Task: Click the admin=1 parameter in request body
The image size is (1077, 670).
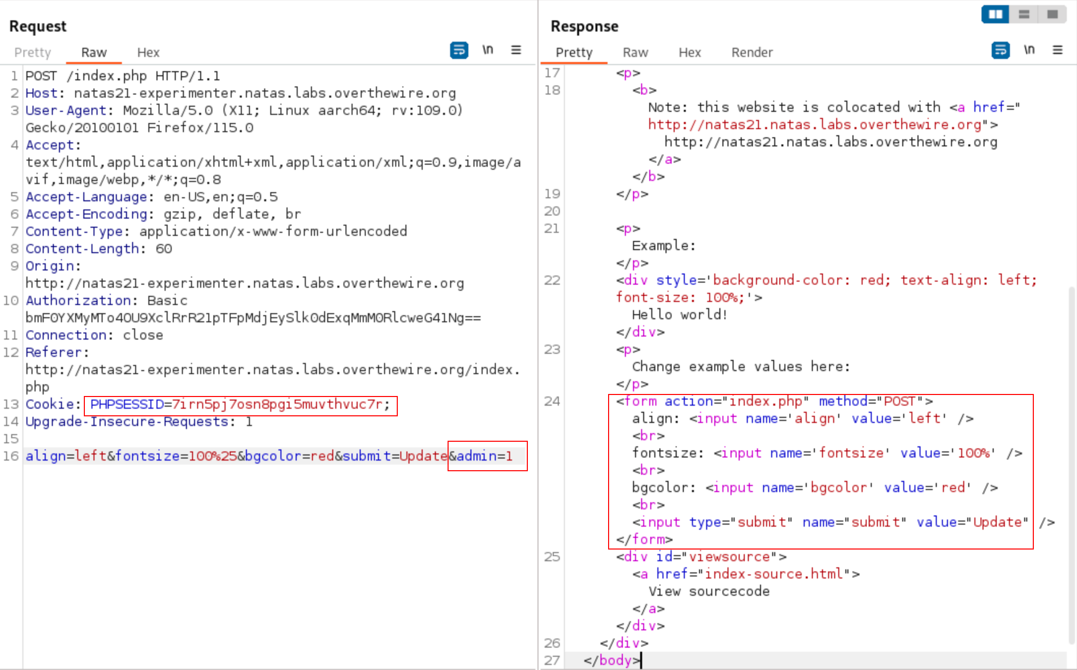Action: [x=484, y=456]
